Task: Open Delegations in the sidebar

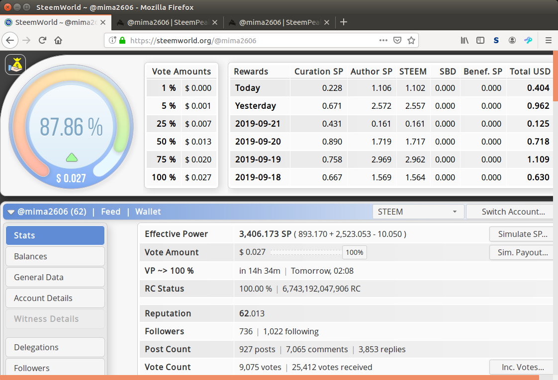Action: pos(55,347)
